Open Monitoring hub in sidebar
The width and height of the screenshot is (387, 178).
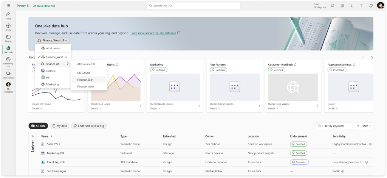8,62
